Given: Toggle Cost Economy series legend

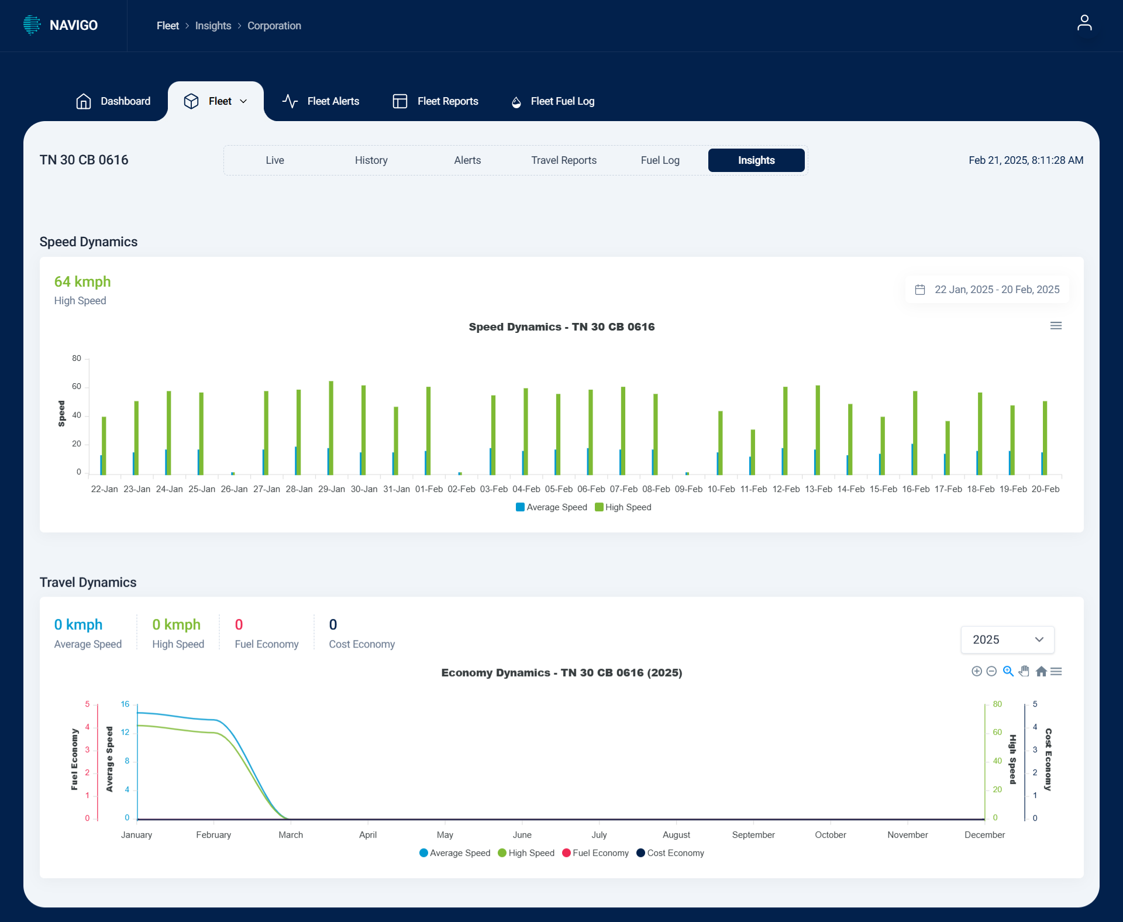Looking at the screenshot, I should click(670, 853).
